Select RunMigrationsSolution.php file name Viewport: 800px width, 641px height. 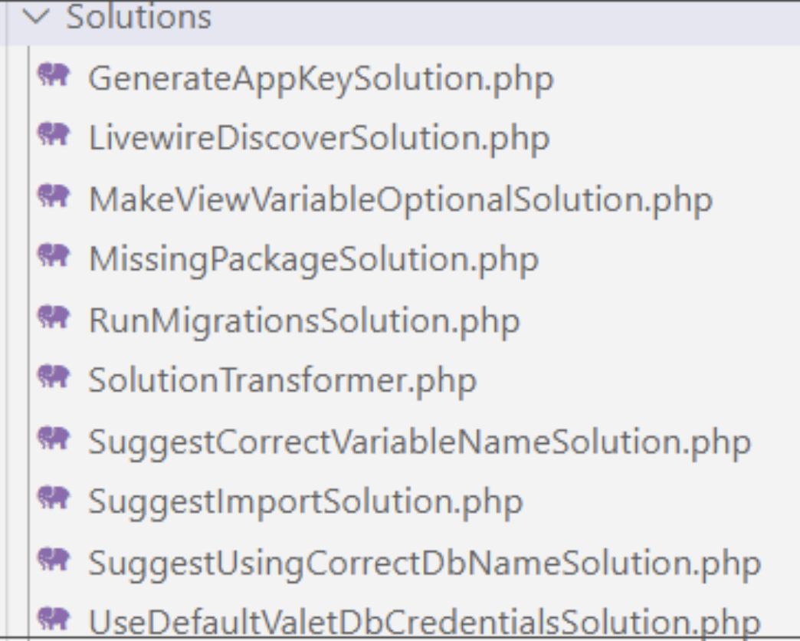[304, 320]
